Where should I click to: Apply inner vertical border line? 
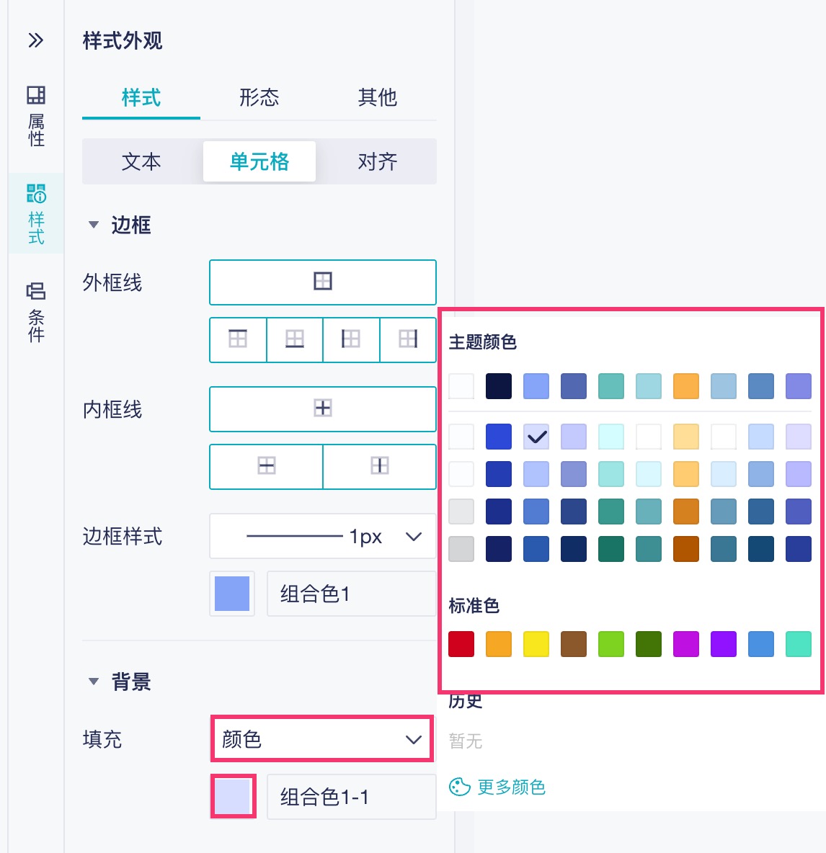tap(379, 466)
